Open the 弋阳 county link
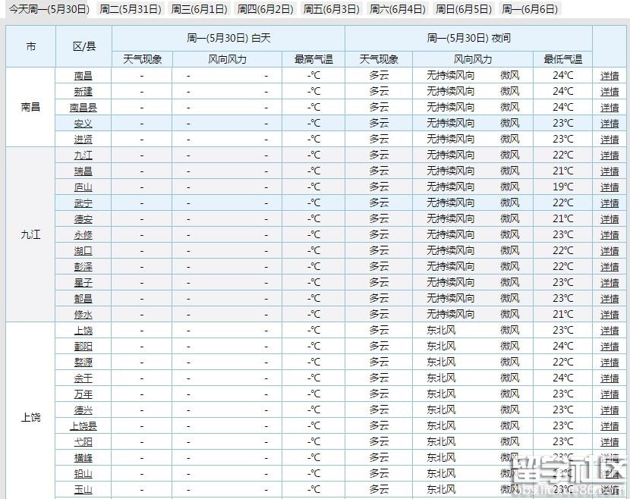630x499 pixels. point(83,442)
